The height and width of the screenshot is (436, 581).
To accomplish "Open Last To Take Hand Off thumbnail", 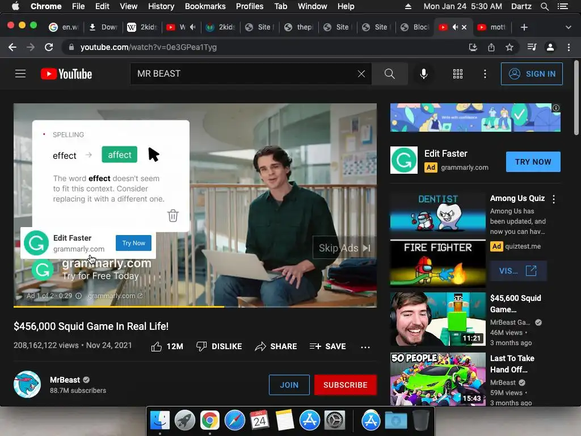I will pos(437,379).
